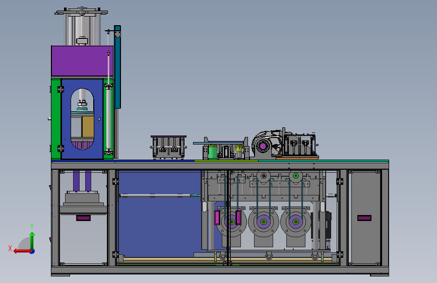Select the purple upper housing of the press
This screenshot has height=283, width=437.
click(82, 61)
